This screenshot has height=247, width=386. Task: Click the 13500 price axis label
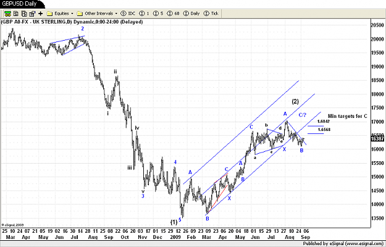[x=379, y=218]
